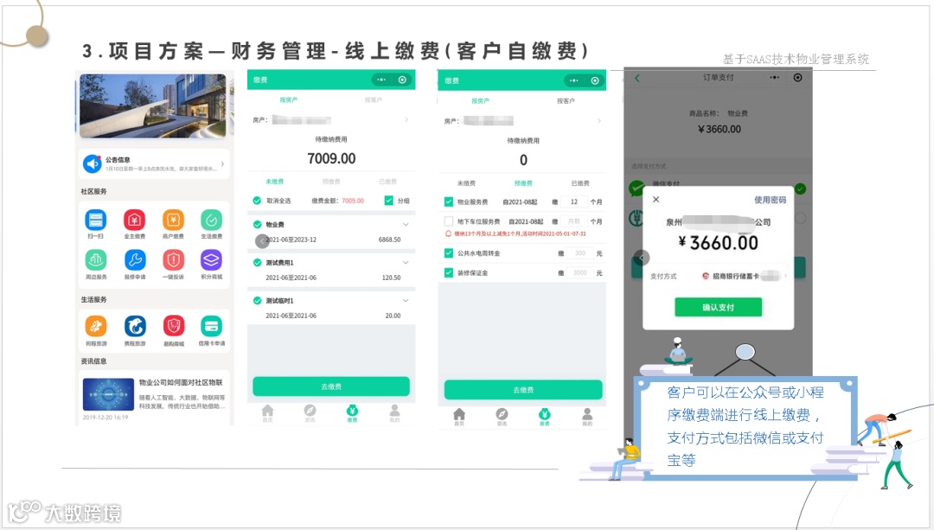Uncheck the 测试费用1 fee item

(258, 263)
